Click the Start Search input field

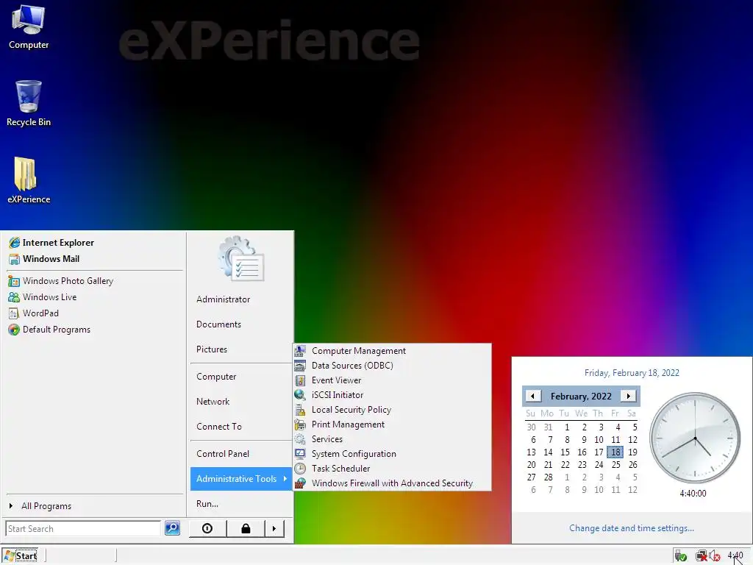83,528
